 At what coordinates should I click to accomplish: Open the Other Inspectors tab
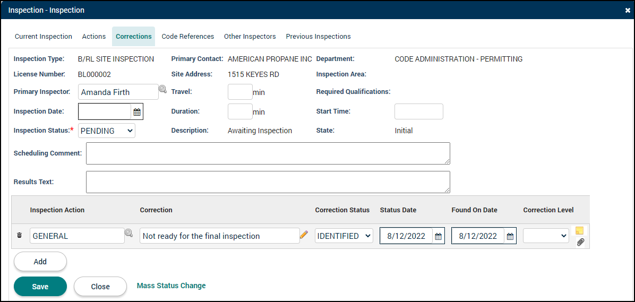coord(250,37)
